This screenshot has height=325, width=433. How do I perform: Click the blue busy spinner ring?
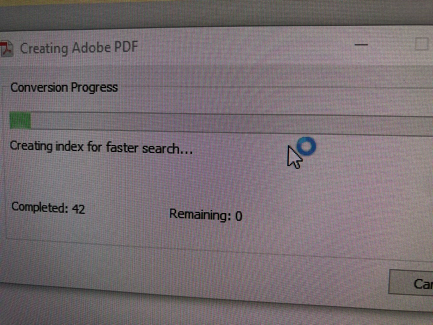click(306, 147)
